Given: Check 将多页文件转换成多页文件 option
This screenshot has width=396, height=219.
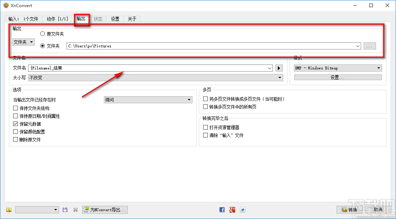Looking at the screenshot, I should point(205,99).
